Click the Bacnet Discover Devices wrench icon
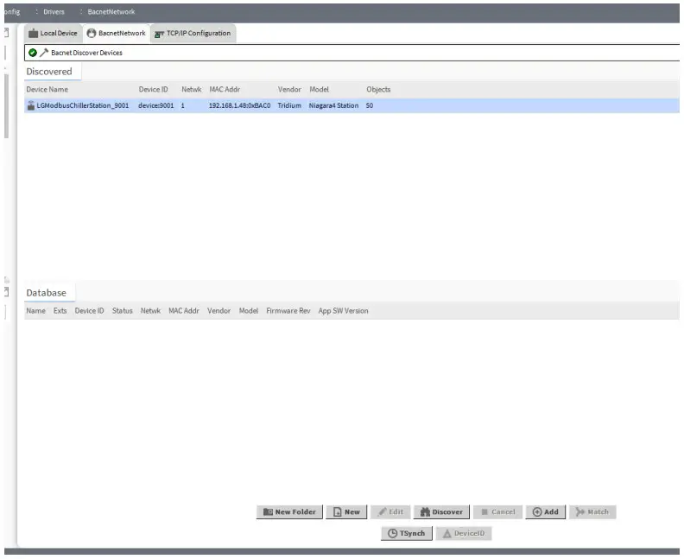684x559 pixels. click(44, 53)
